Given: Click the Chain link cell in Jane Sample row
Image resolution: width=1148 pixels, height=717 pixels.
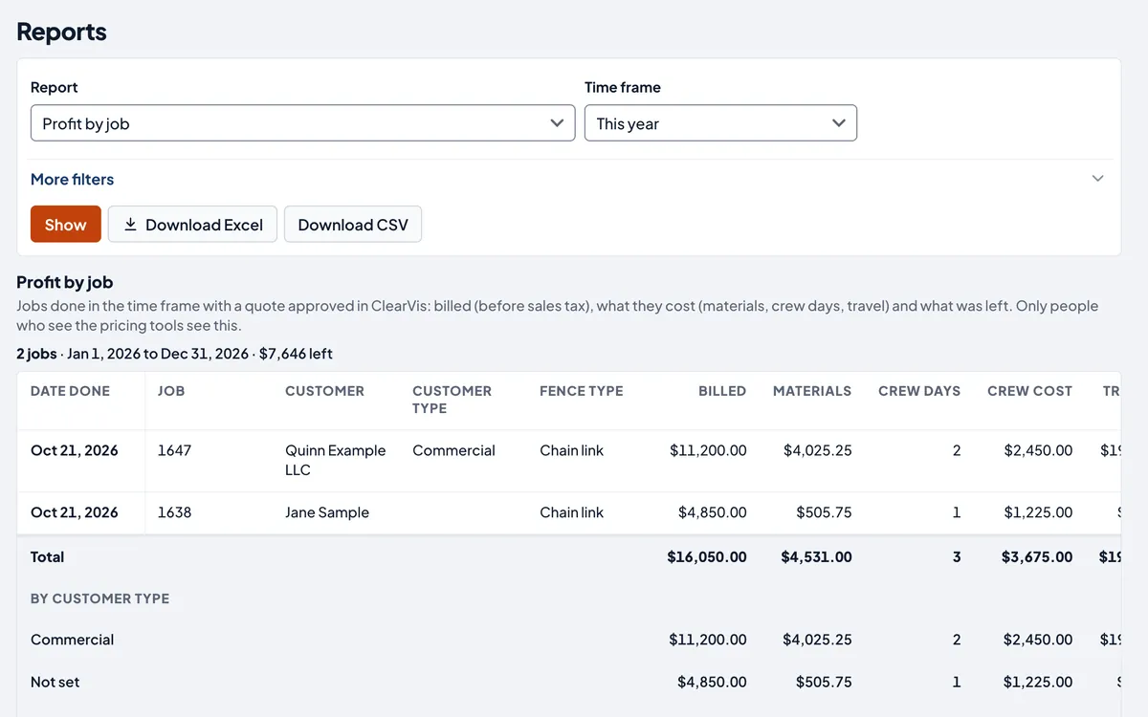Looking at the screenshot, I should (571, 512).
